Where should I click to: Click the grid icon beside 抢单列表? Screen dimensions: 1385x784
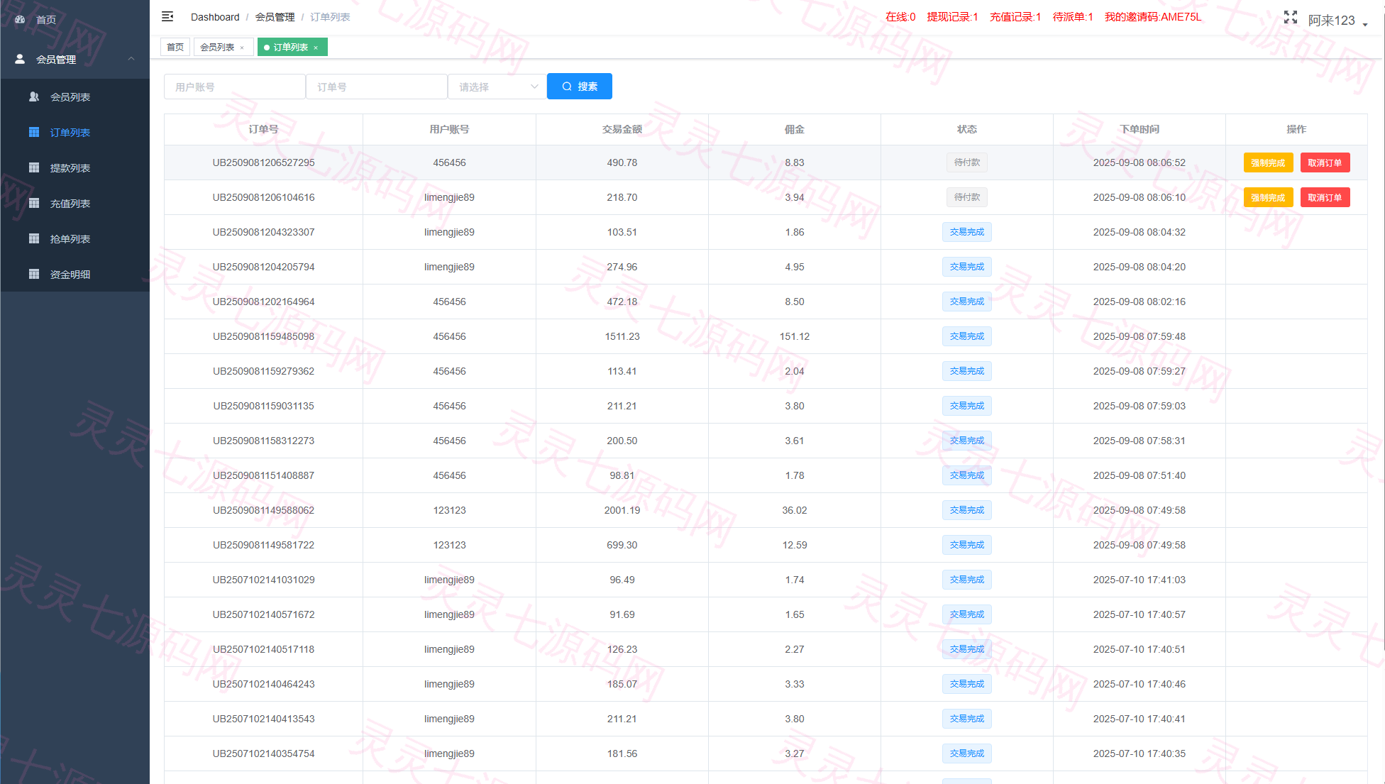point(34,238)
